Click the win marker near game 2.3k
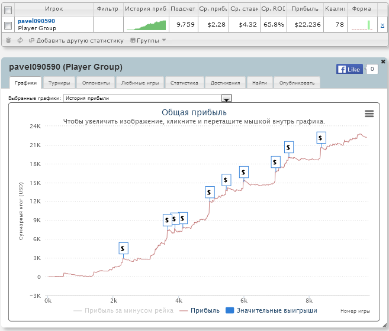Screen dimensions: 389x331 pos(124,248)
